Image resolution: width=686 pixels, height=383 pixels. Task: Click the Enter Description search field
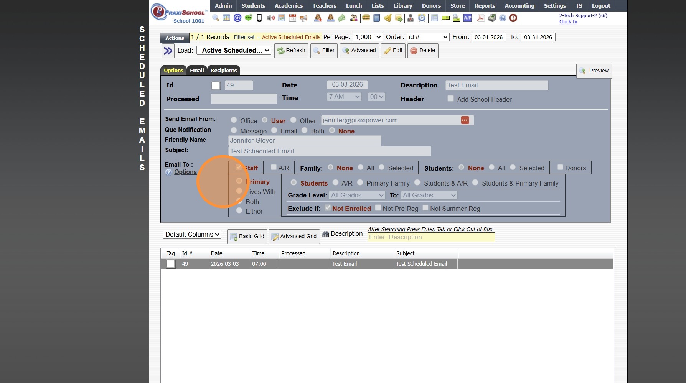pos(431,237)
